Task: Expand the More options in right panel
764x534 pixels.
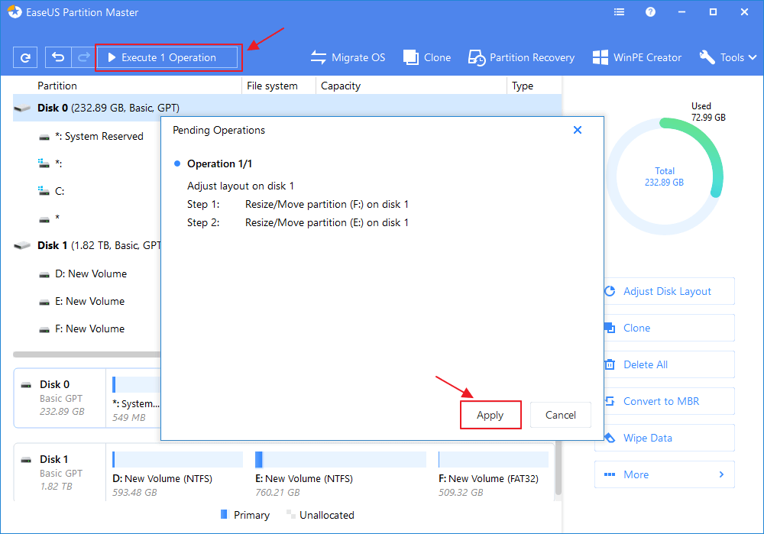Action: tap(664, 474)
